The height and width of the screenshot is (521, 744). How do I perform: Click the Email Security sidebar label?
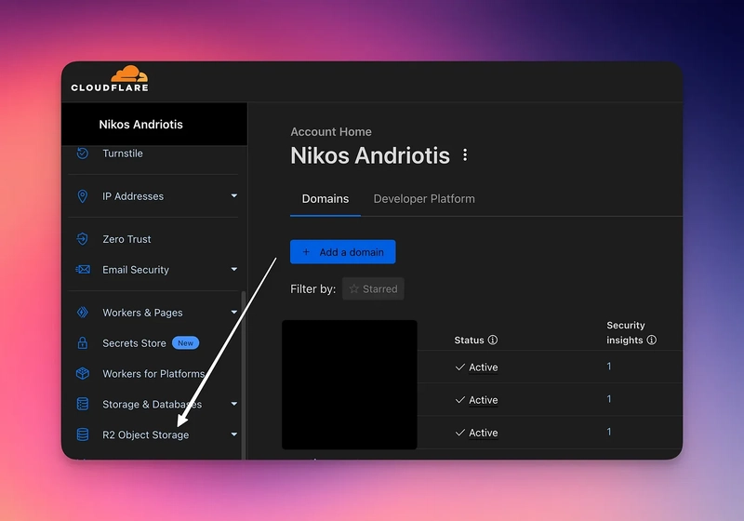pyautogui.click(x=136, y=270)
